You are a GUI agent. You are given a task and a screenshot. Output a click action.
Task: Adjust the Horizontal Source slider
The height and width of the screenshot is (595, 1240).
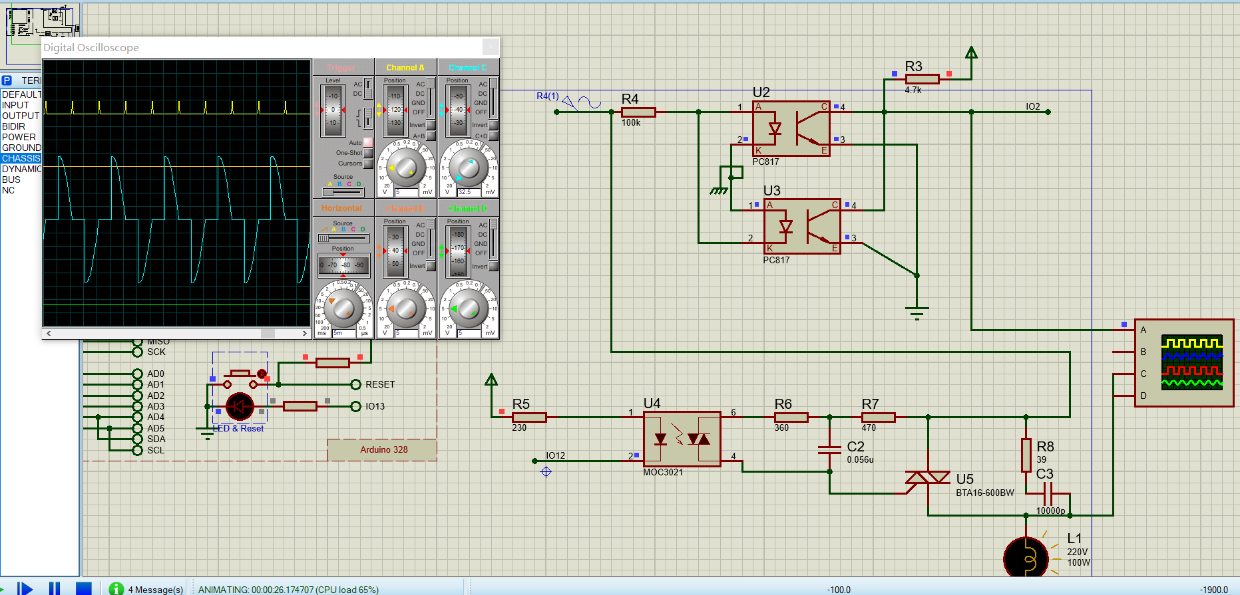(x=343, y=238)
